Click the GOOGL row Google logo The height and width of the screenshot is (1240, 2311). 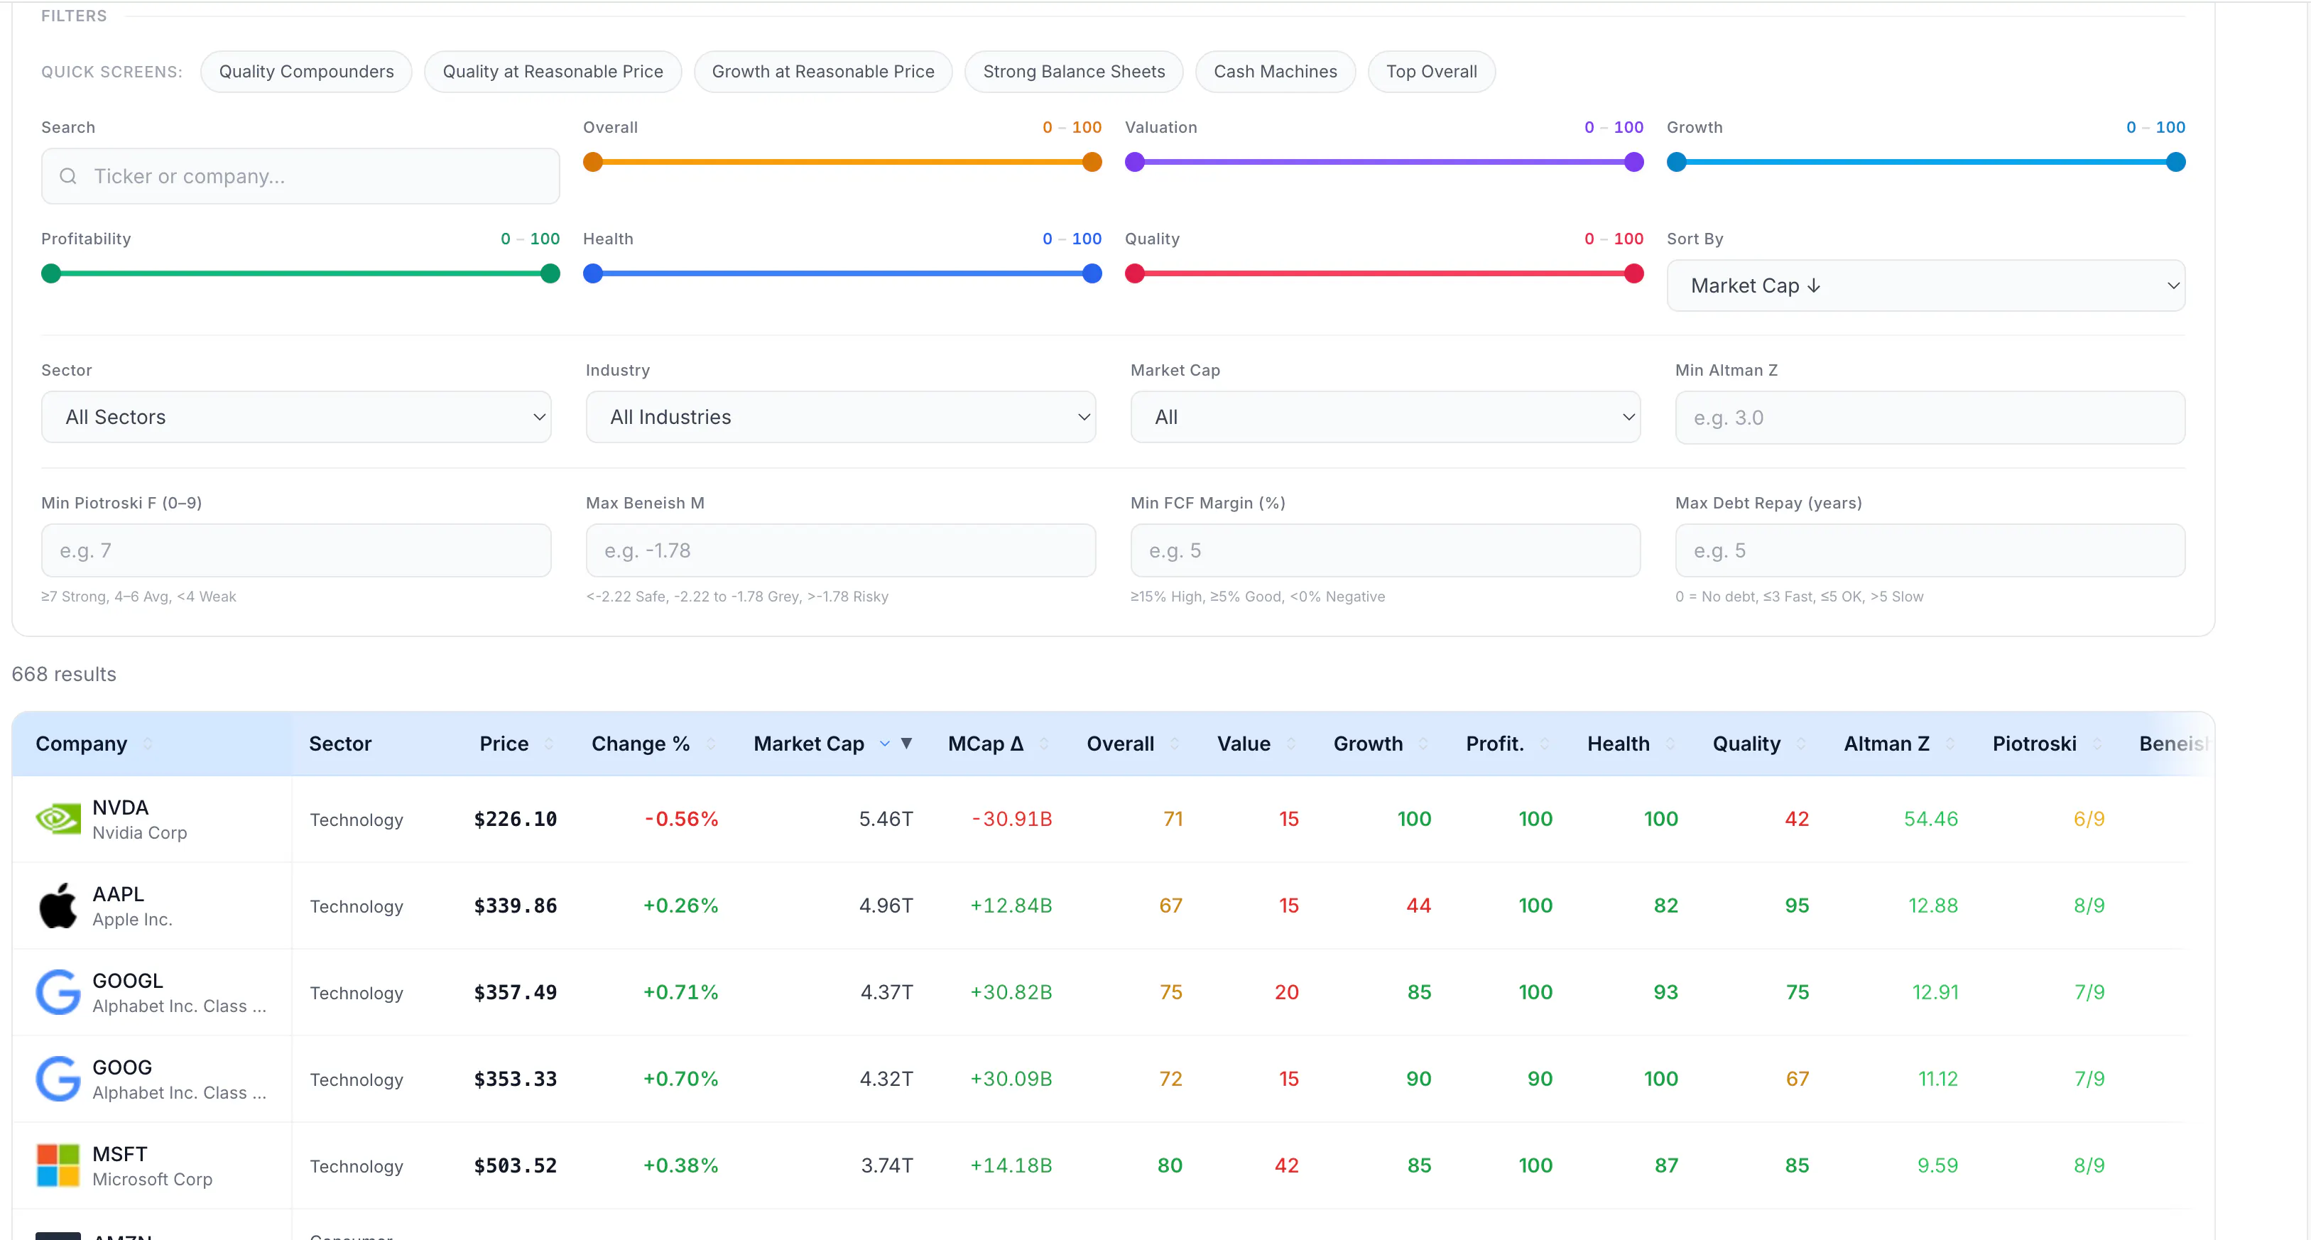tap(58, 991)
